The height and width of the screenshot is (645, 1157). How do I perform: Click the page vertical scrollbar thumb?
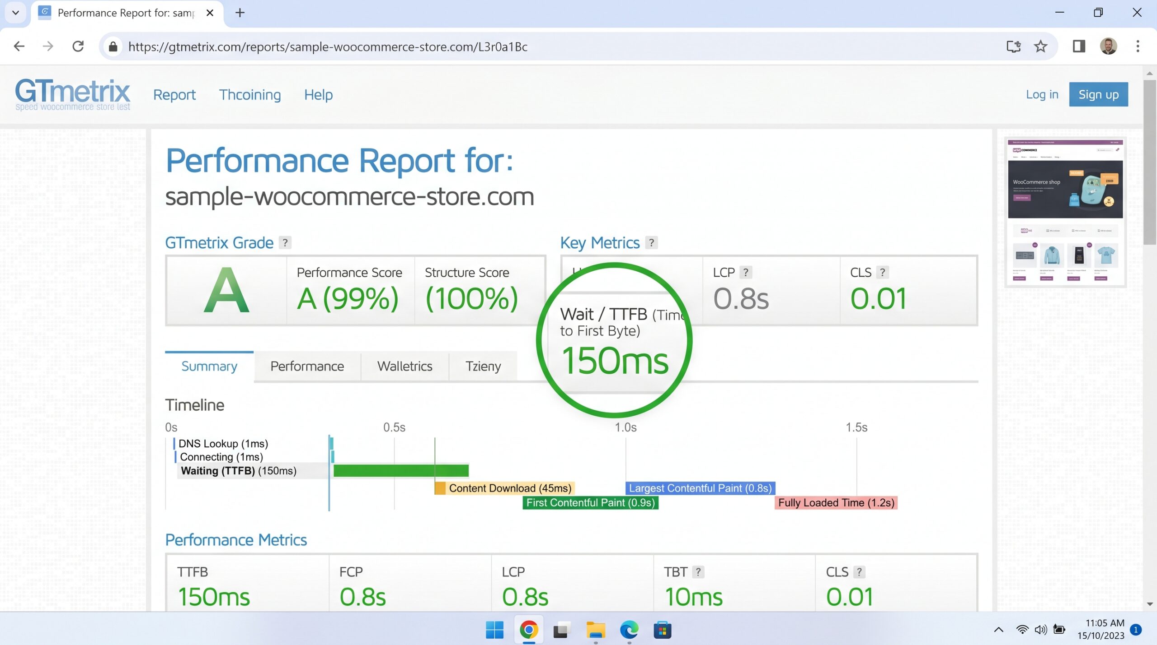tap(1150, 162)
